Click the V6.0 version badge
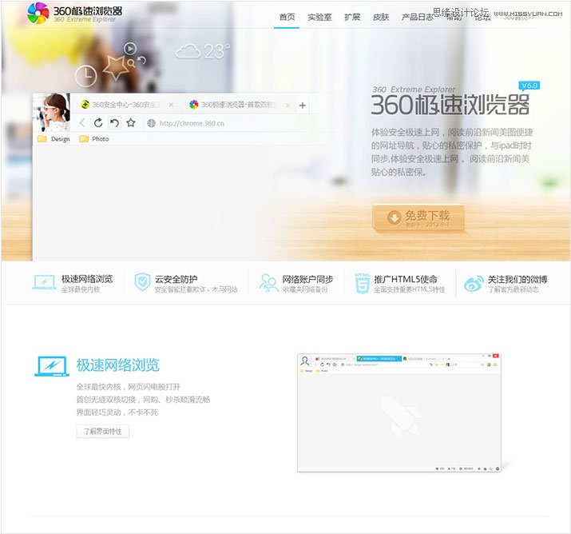Viewport: 571px width, 534px height. pyautogui.click(x=529, y=86)
